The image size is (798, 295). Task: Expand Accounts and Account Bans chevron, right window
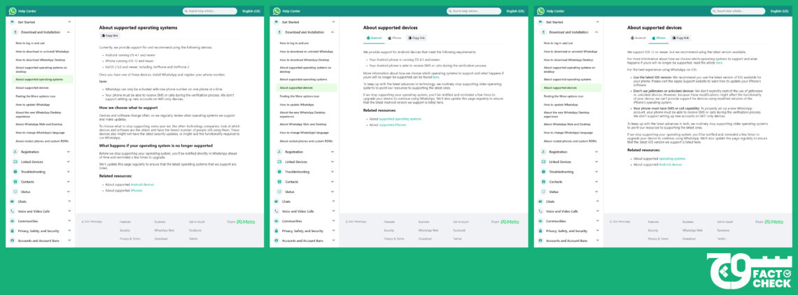[x=596, y=240]
